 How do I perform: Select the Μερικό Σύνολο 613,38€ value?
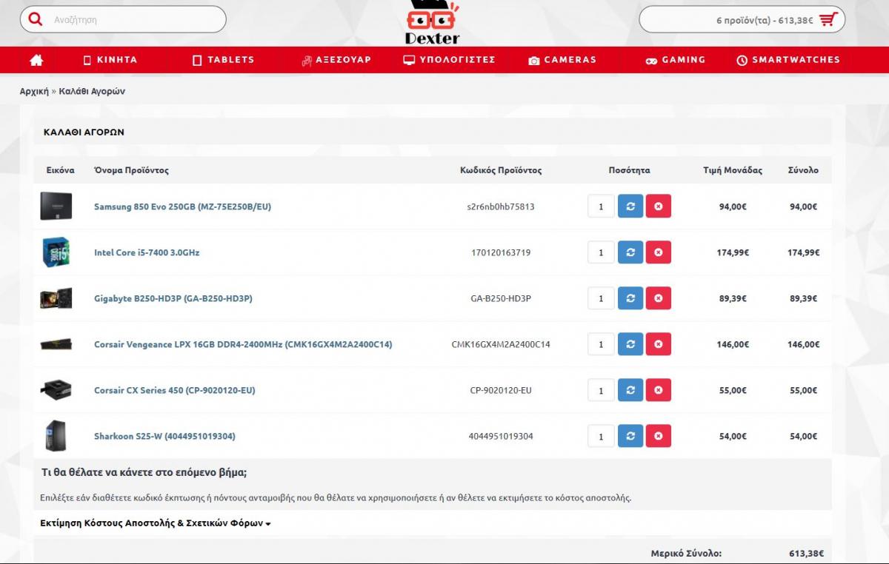(806, 553)
